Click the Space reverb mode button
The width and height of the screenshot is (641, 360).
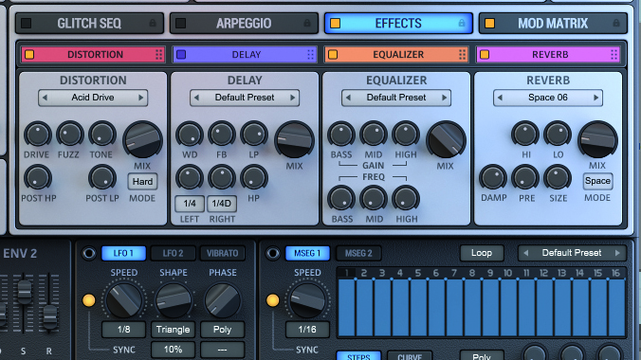(597, 181)
